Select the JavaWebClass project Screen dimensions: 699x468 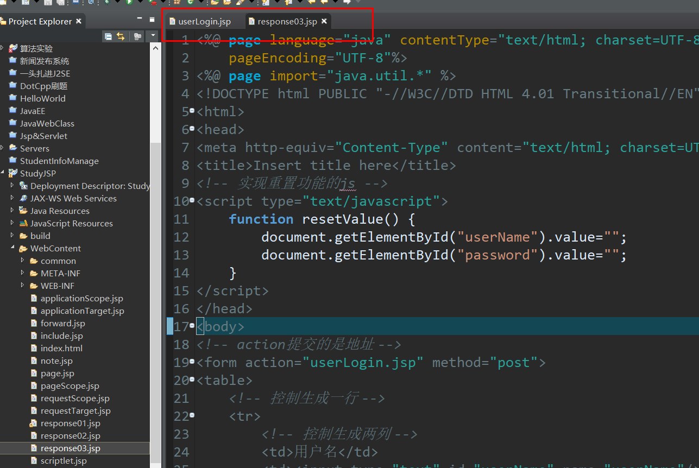[x=47, y=123]
